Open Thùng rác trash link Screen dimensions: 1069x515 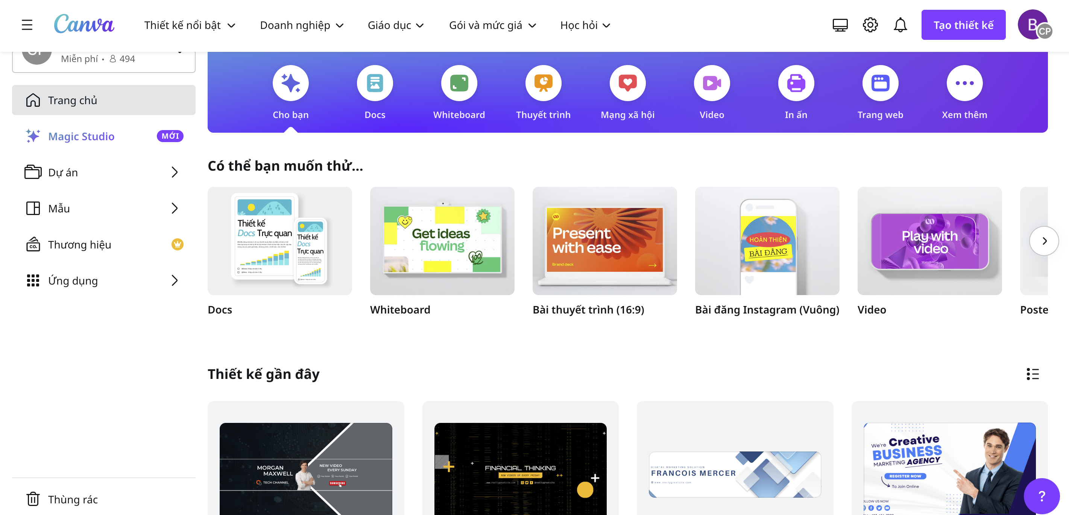click(73, 499)
